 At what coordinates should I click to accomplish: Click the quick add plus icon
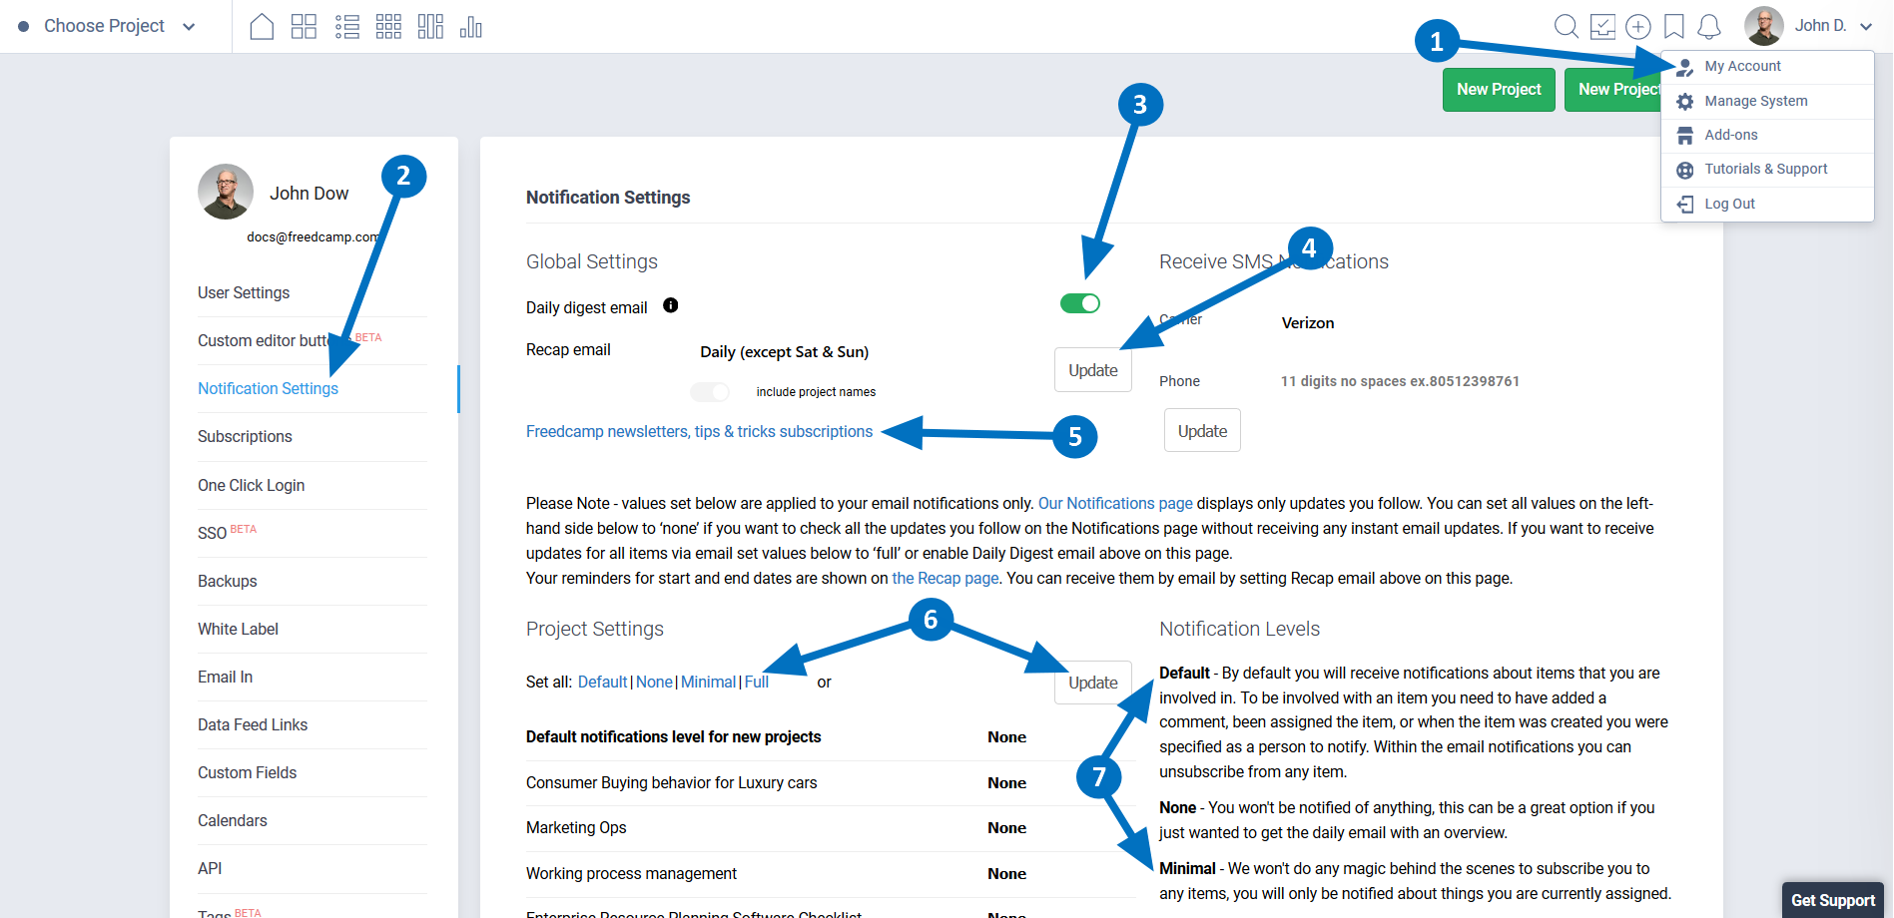coord(1638,27)
